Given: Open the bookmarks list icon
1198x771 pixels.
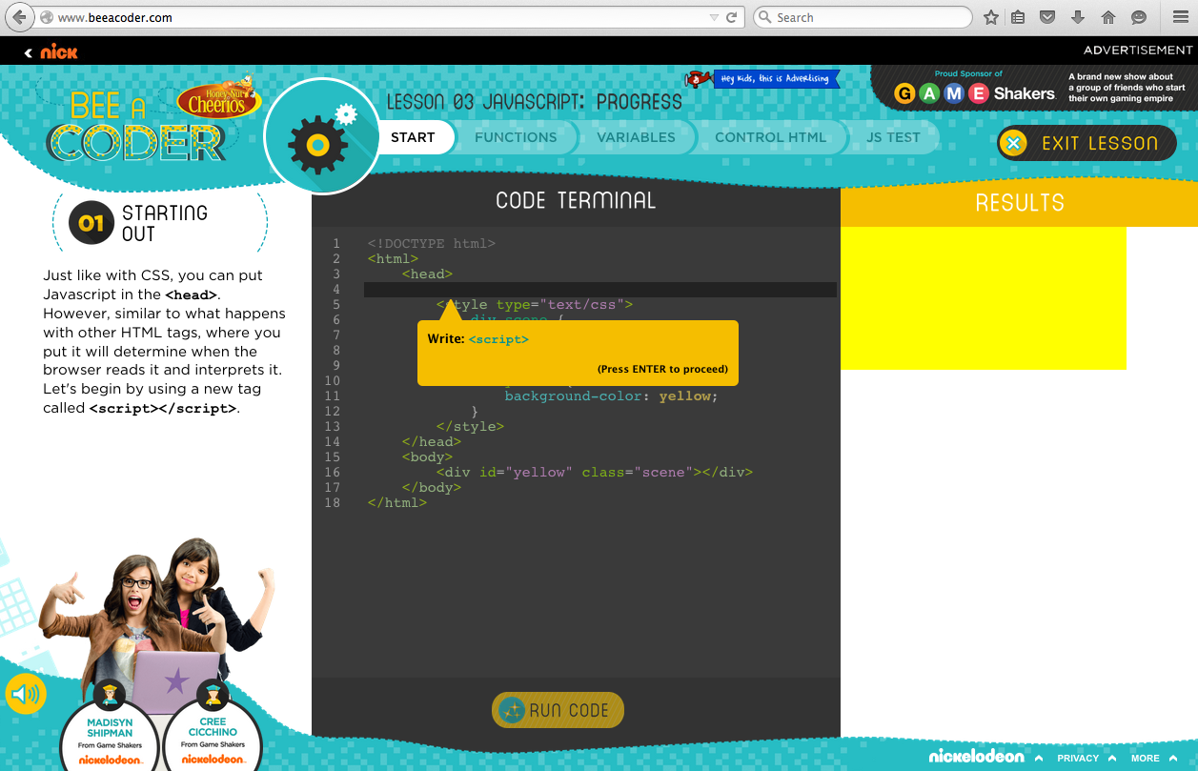Looking at the screenshot, I should (x=1019, y=17).
